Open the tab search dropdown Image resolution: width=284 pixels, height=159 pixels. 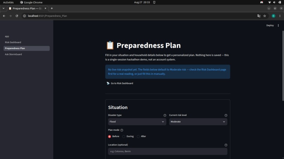tap(4, 8)
